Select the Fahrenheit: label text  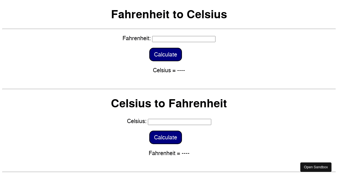coord(136,38)
